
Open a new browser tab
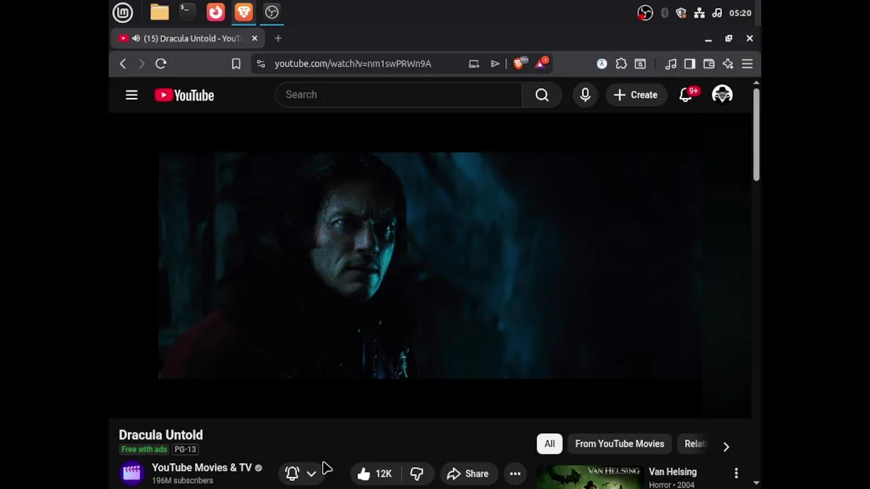tap(278, 39)
